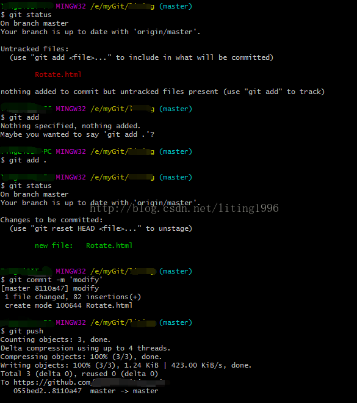This screenshot has height=403, width=357.
Task: Click 'Delta compression using up to 4 threads.'
Action: click(85, 348)
